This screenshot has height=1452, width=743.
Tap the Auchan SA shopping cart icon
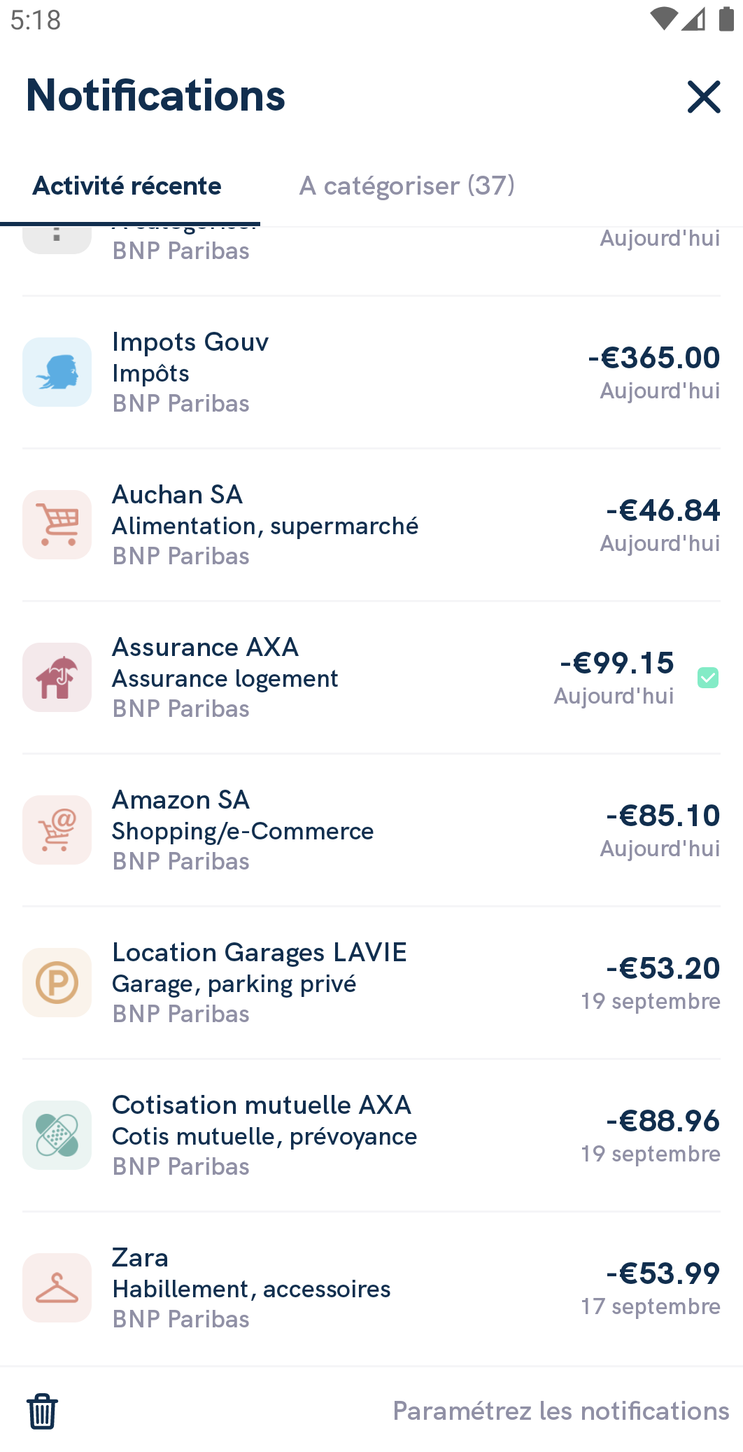pos(57,524)
